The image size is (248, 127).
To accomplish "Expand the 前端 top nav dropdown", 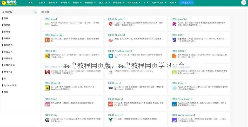I will click(x=42, y=3).
